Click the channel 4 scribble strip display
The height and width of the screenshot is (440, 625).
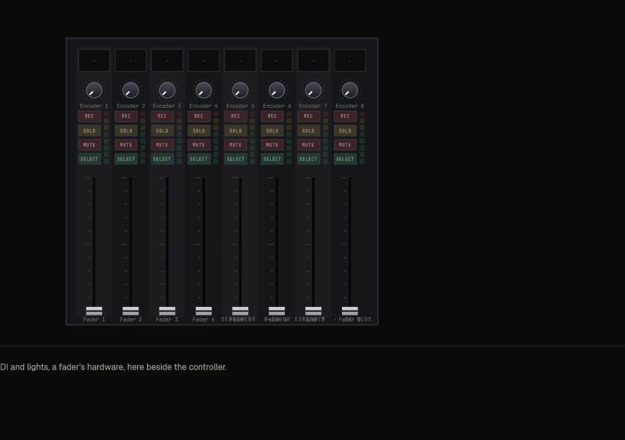204,60
